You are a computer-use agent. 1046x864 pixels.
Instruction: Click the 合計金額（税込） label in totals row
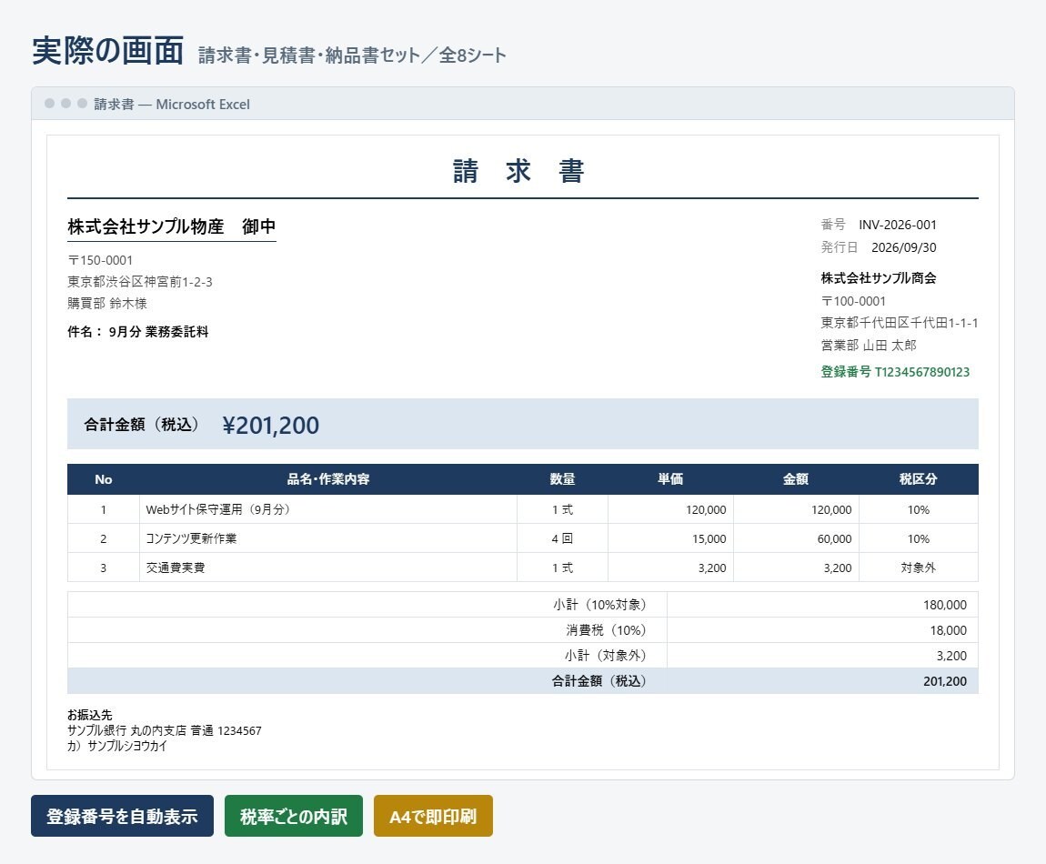coord(599,680)
